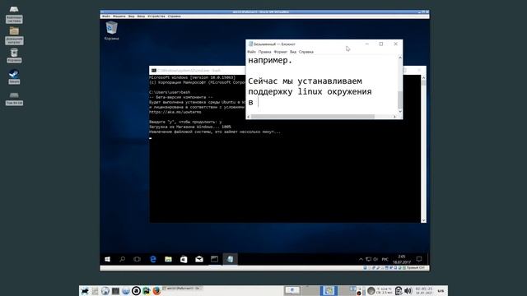The width and height of the screenshot is (527, 296).
Task: Open host volume speaker icon in panel
Action: [x=408, y=290]
